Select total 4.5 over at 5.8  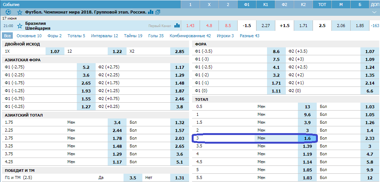tap(370, 161)
